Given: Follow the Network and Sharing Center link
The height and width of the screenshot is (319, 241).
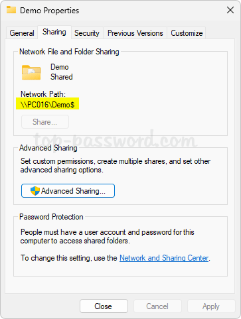Looking at the screenshot, I should coord(164,258).
